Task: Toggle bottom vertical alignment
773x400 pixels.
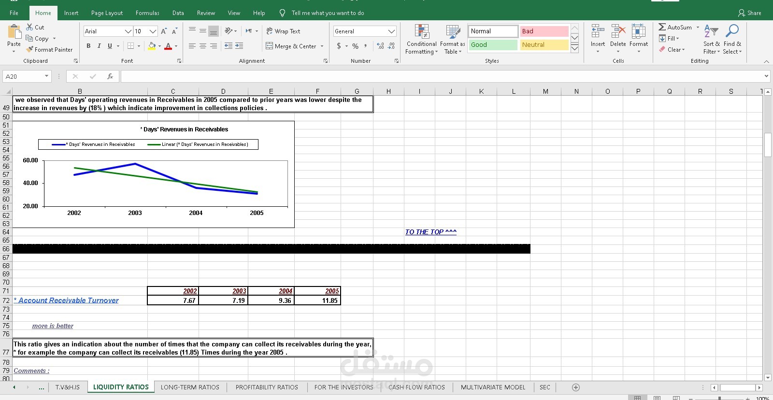Action: point(214,31)
